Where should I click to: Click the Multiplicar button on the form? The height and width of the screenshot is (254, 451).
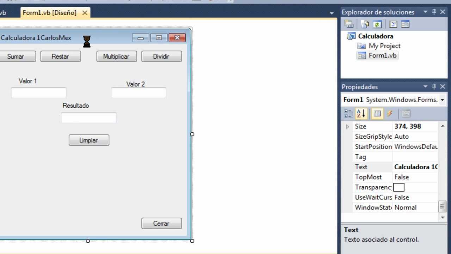[117, 56]
